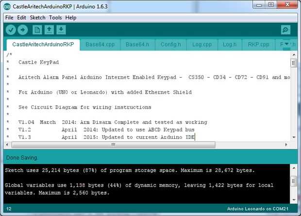Open the Serial Monitor magnifier icon

click(285, 30)
